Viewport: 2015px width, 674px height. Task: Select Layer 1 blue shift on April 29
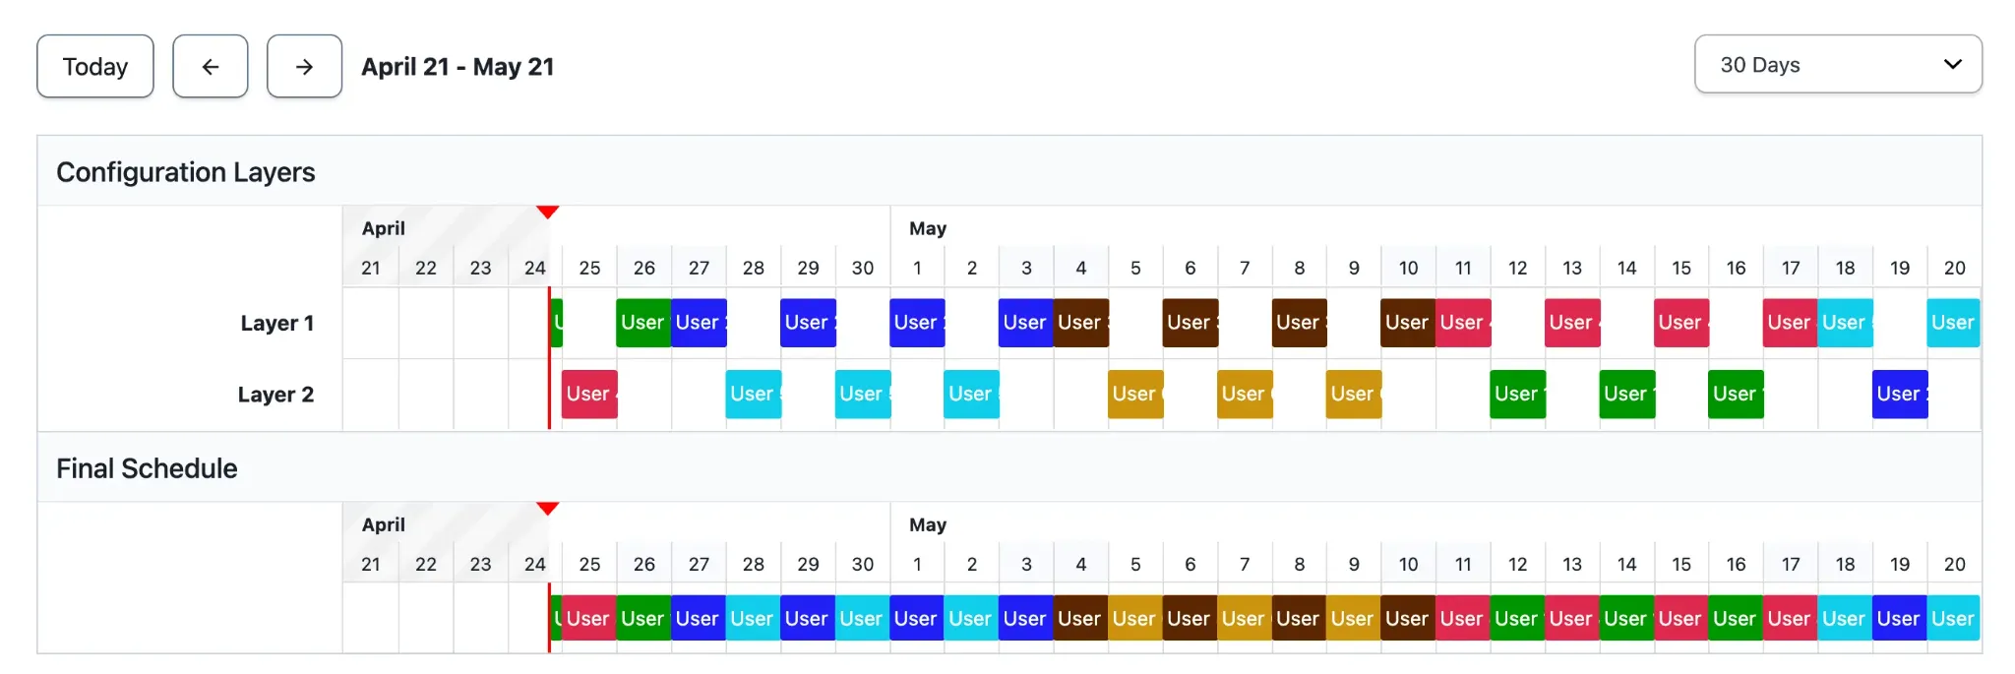point(808,323)
